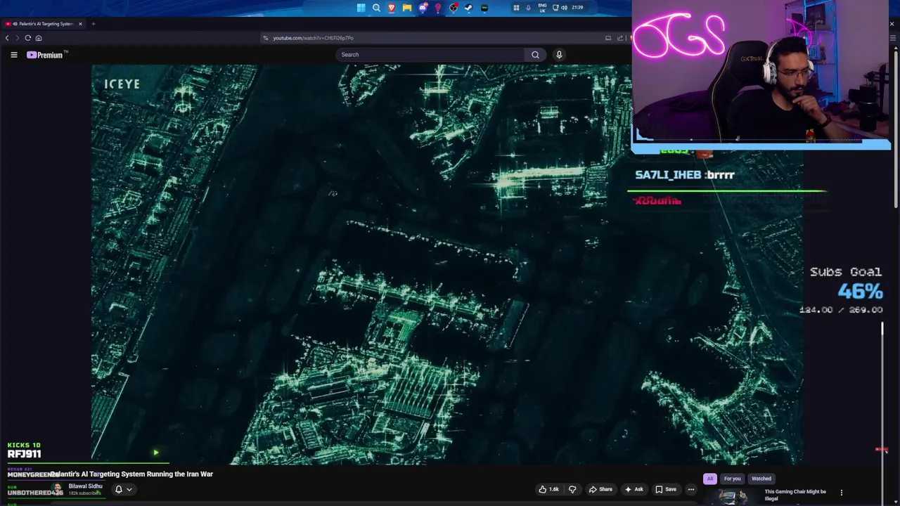Open Brave browser from the taskbar

(x=392, y=8)
